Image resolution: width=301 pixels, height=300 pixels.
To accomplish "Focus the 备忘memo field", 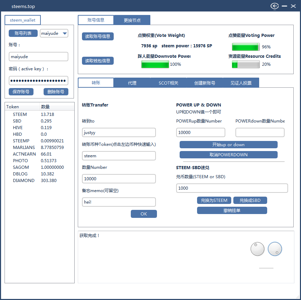I will click(x=119, y=202).
